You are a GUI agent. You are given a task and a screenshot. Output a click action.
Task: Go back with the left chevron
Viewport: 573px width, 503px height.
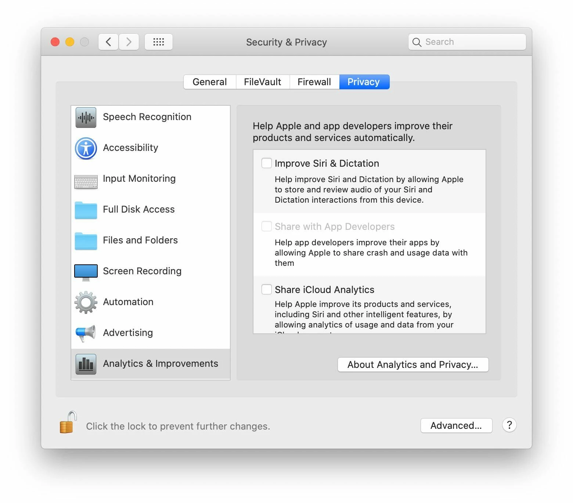[108, 42]
